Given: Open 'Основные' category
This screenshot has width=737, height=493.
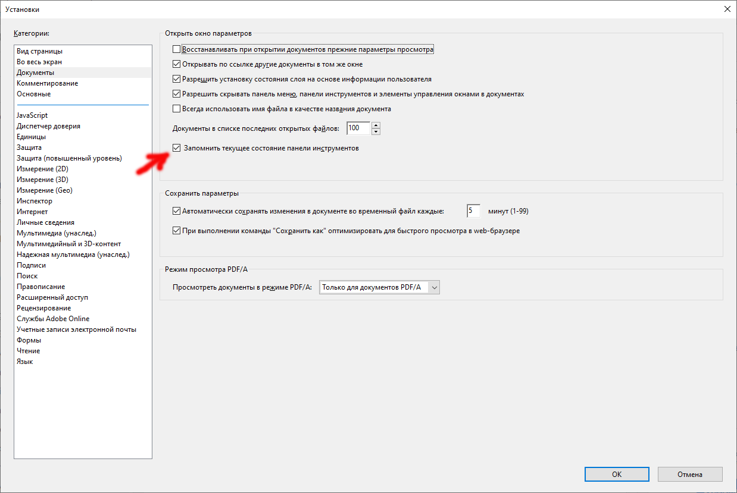Looking at the screenshot, I should coord(83,94).
